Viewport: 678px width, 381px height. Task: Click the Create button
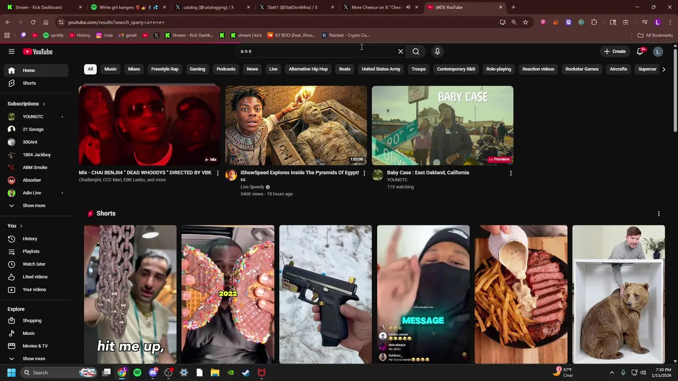[615, 51]
